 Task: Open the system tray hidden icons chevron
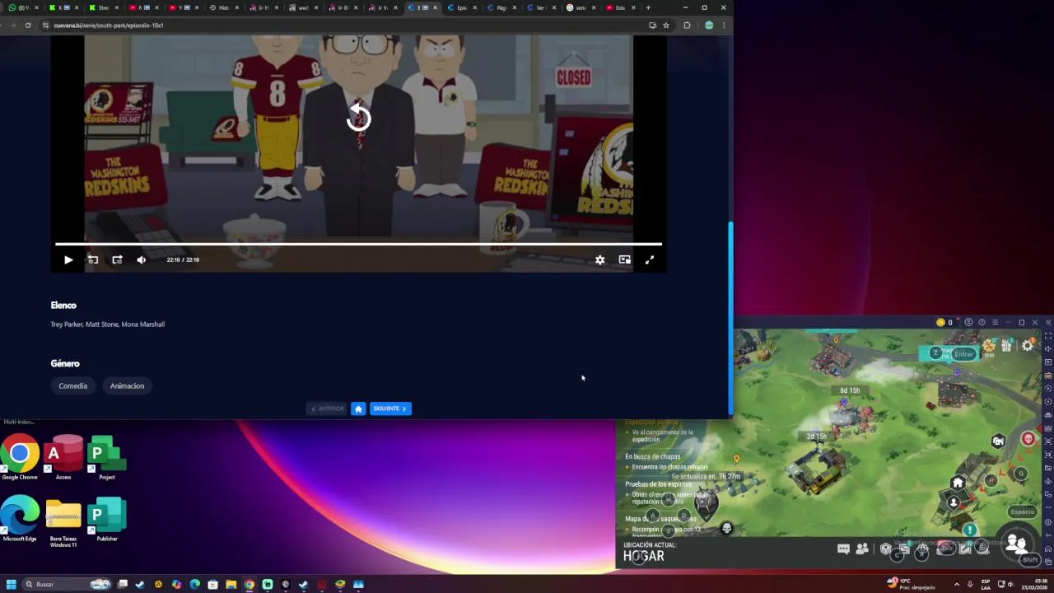(x=956, y=584)
